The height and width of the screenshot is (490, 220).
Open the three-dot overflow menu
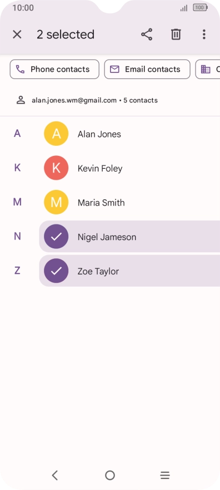204,35
